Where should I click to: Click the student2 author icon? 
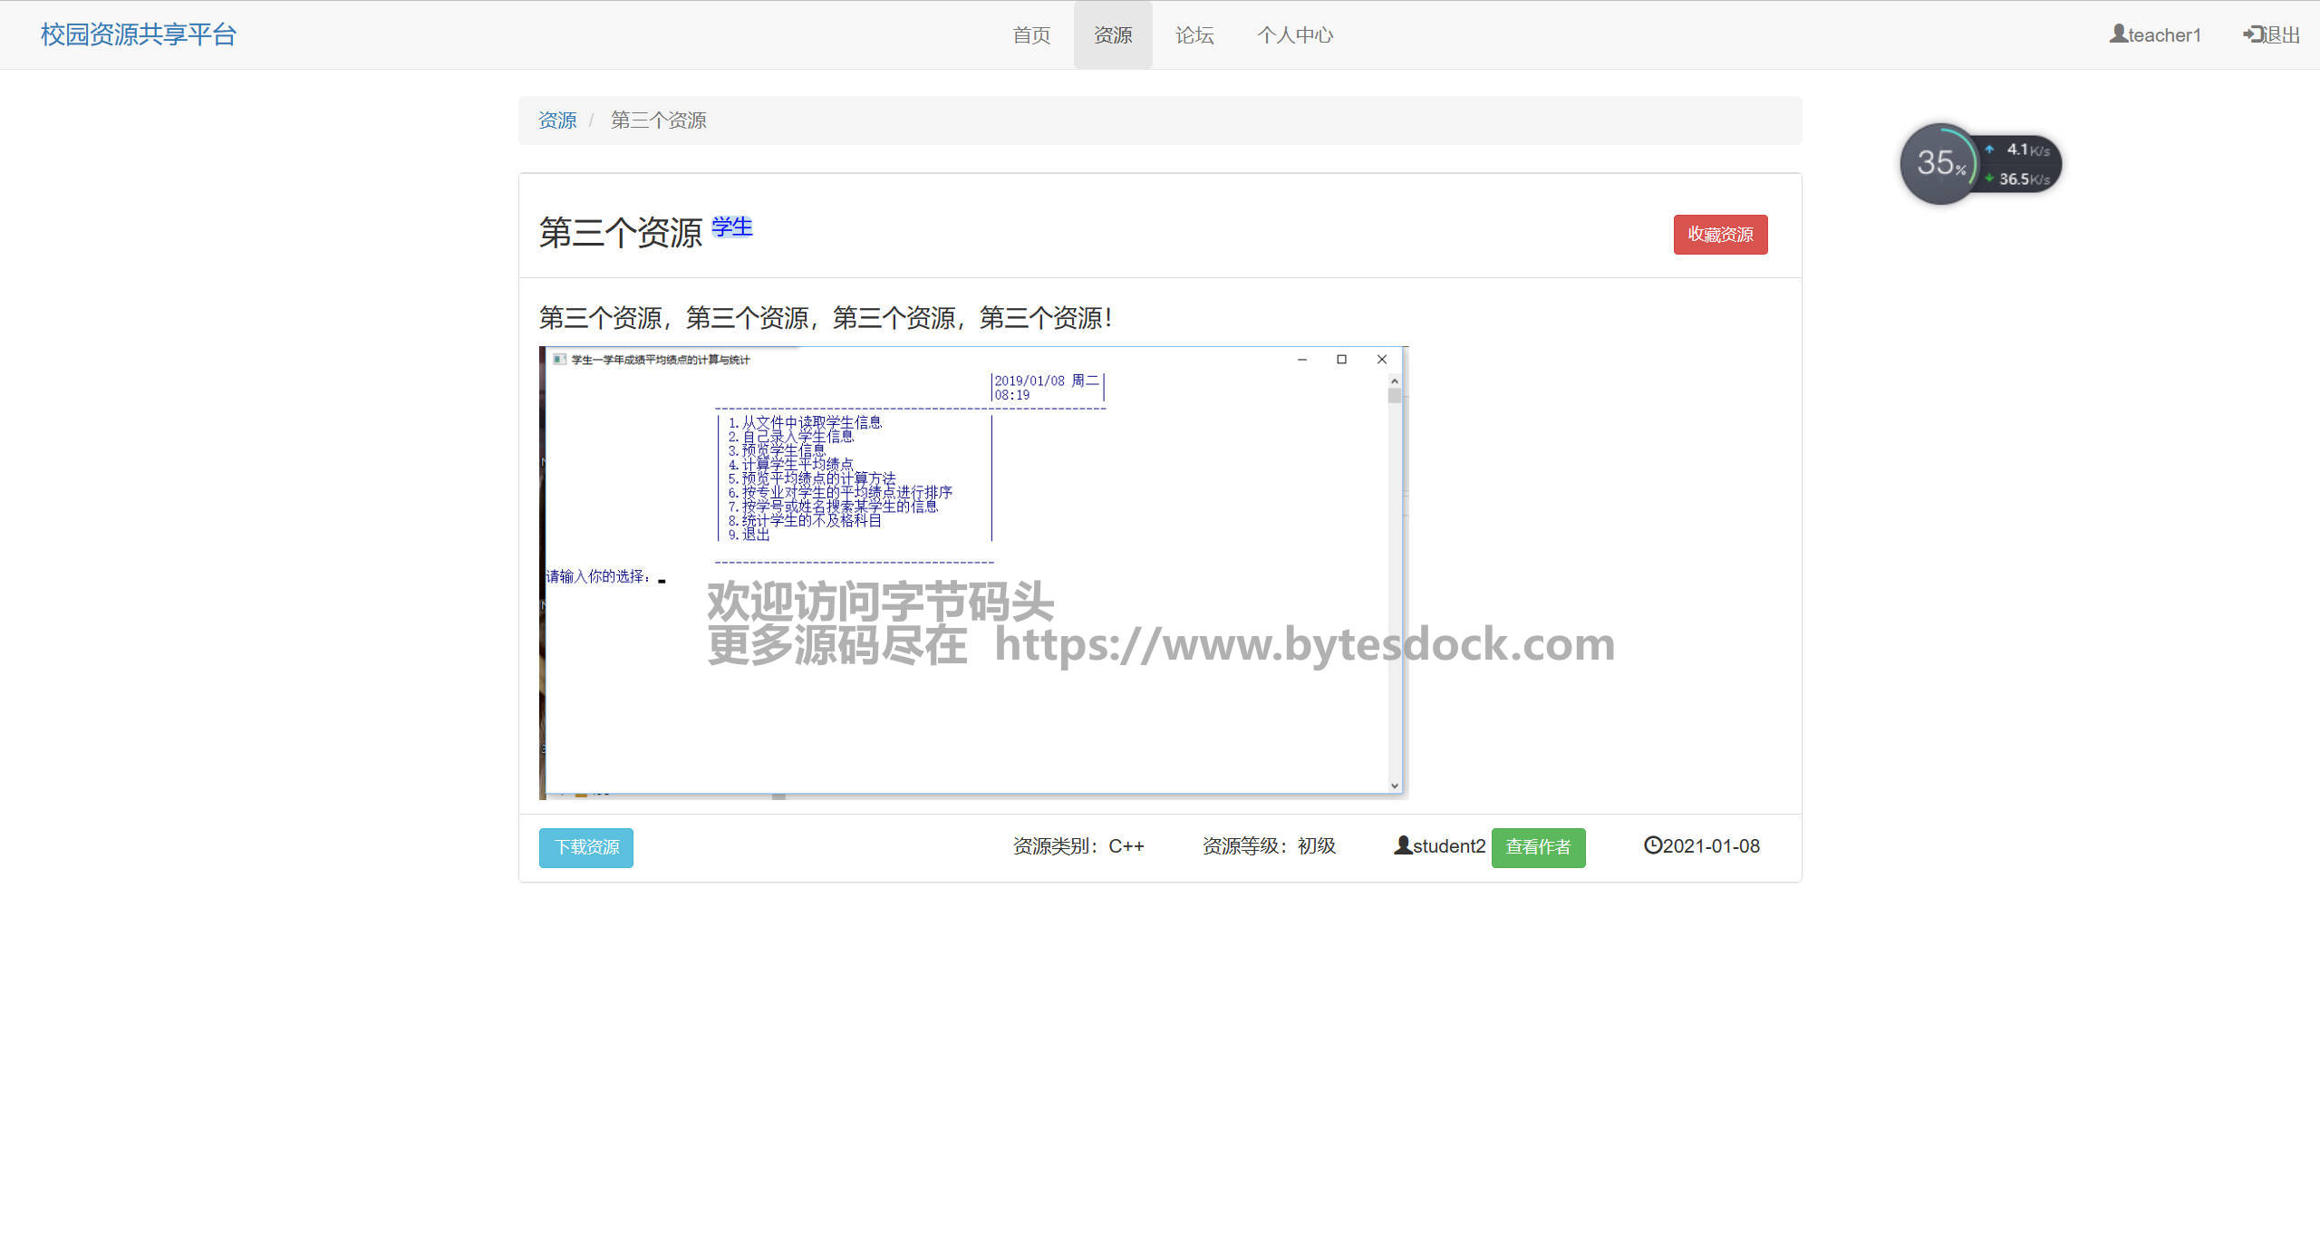(1402, 845)
